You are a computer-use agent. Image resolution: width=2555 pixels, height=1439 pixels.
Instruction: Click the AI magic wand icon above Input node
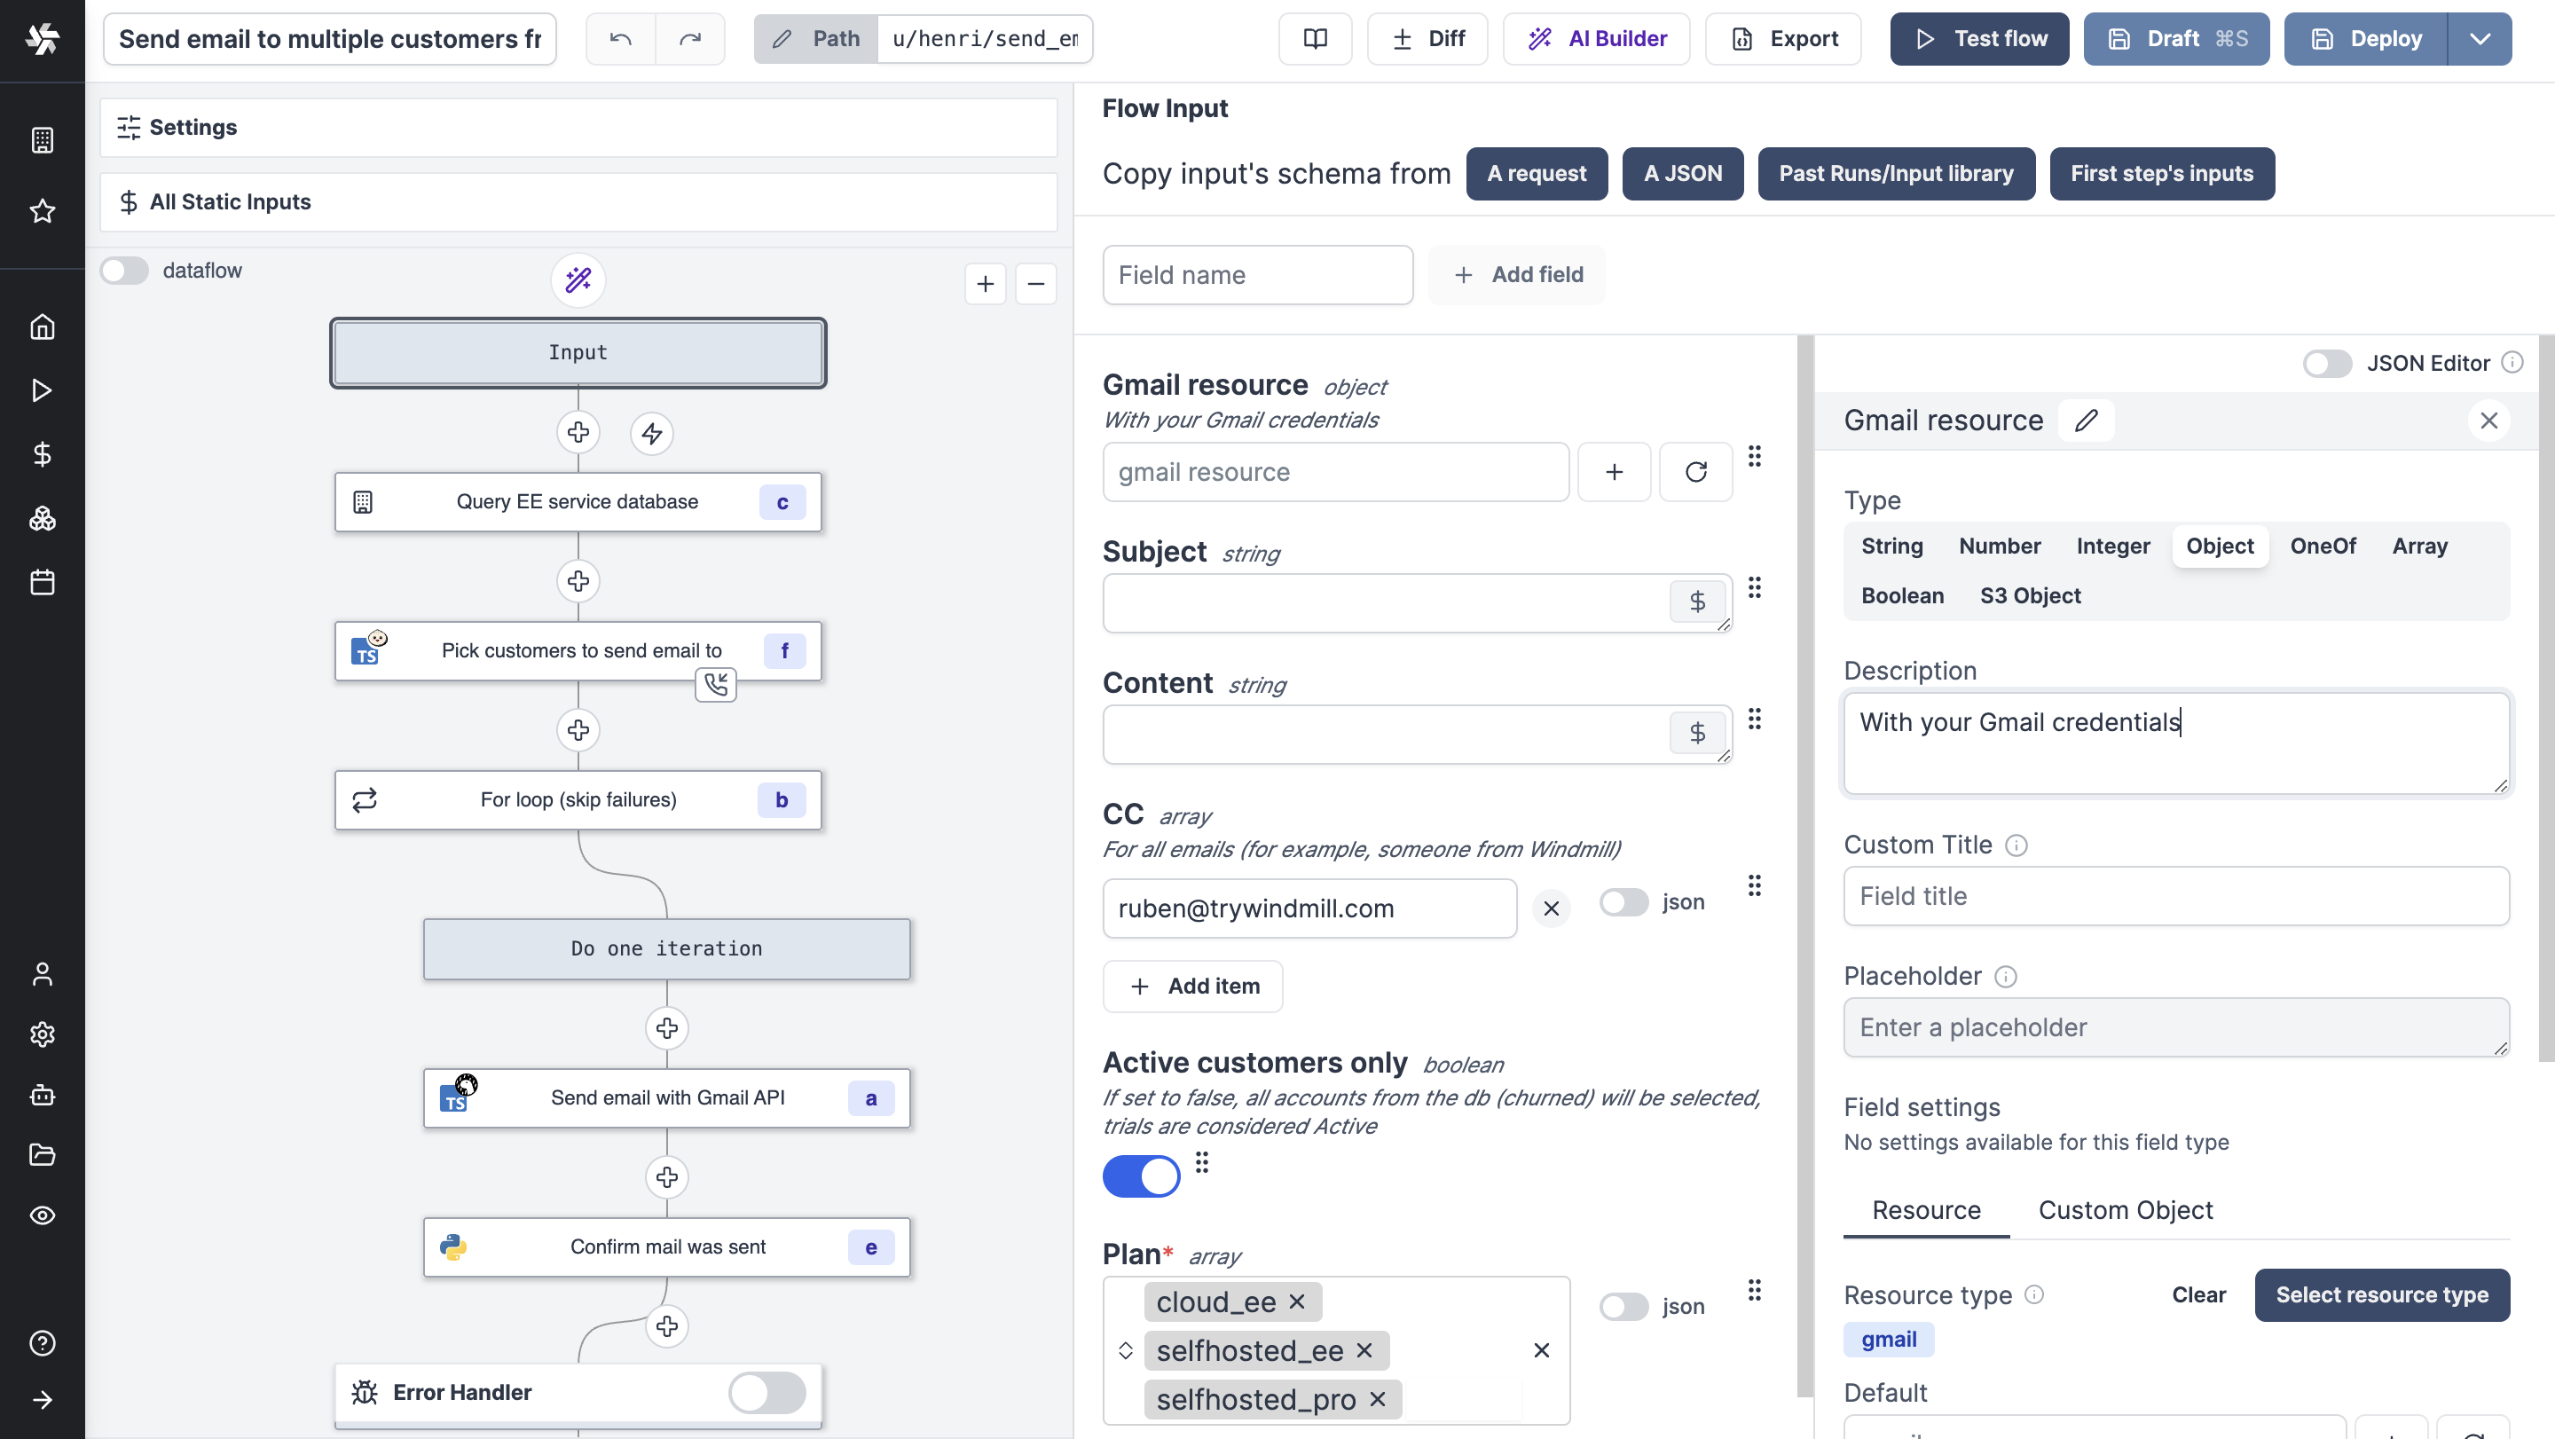pos(578,280)
